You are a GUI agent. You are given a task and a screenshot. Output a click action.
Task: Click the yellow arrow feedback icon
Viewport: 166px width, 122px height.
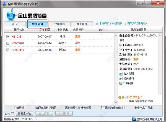120,97
